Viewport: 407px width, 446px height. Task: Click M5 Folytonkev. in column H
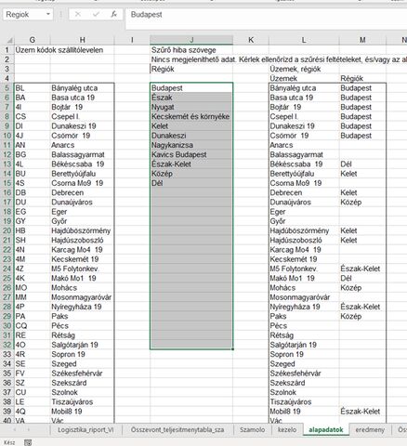[82, 269]
